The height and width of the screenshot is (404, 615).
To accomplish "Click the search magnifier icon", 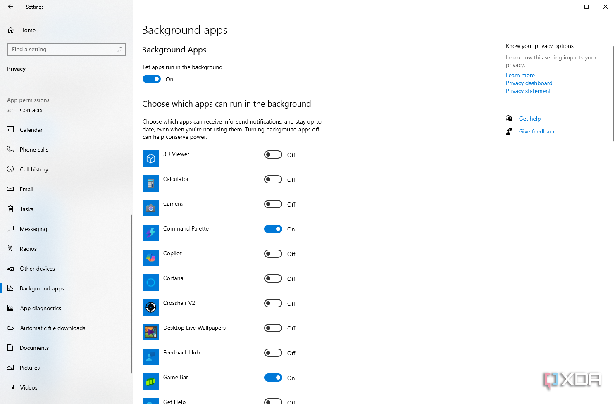I will click(x=120, y=50).
